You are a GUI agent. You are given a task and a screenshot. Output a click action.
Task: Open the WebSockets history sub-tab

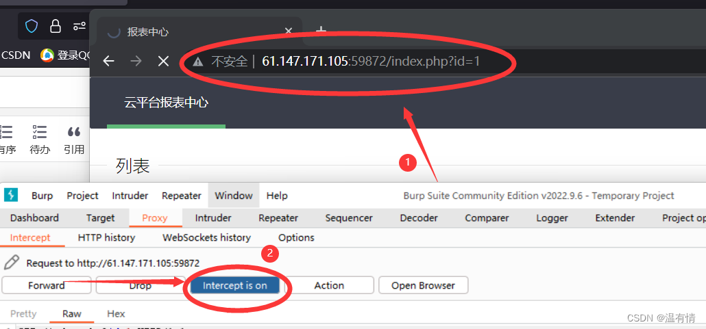point(207,237)
